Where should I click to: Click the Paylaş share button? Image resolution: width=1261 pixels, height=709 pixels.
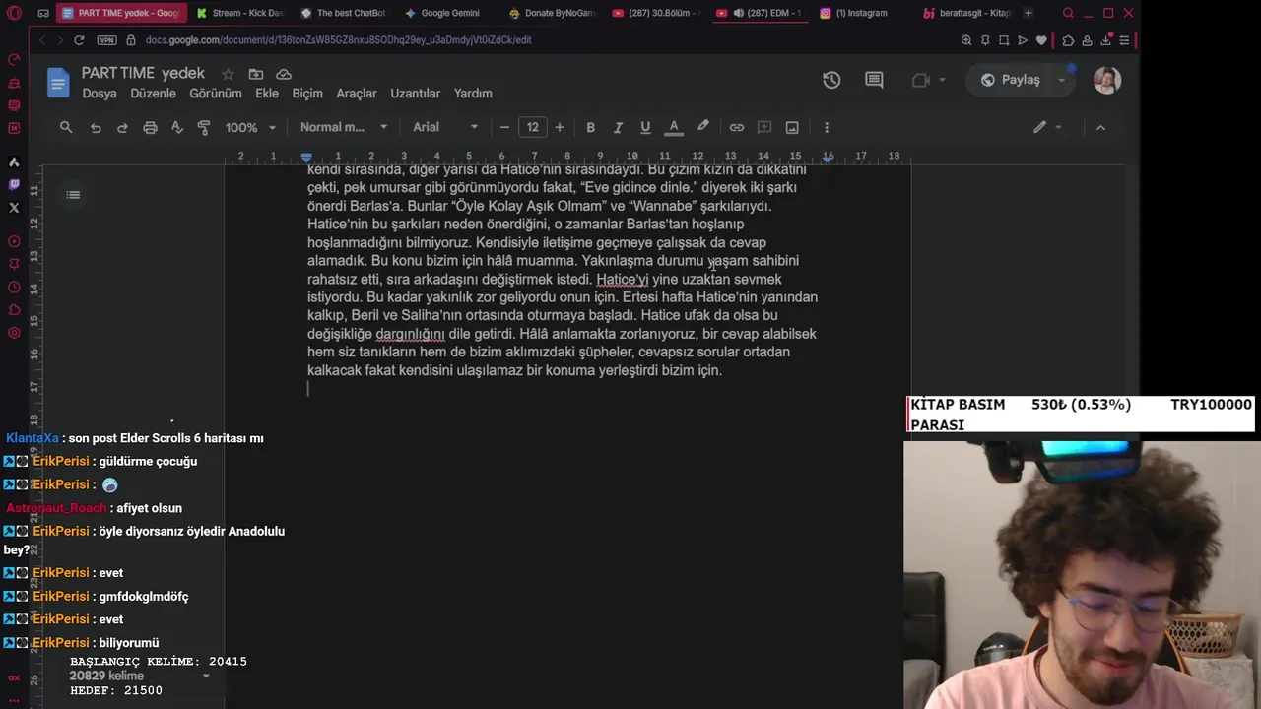(1011, 80)
